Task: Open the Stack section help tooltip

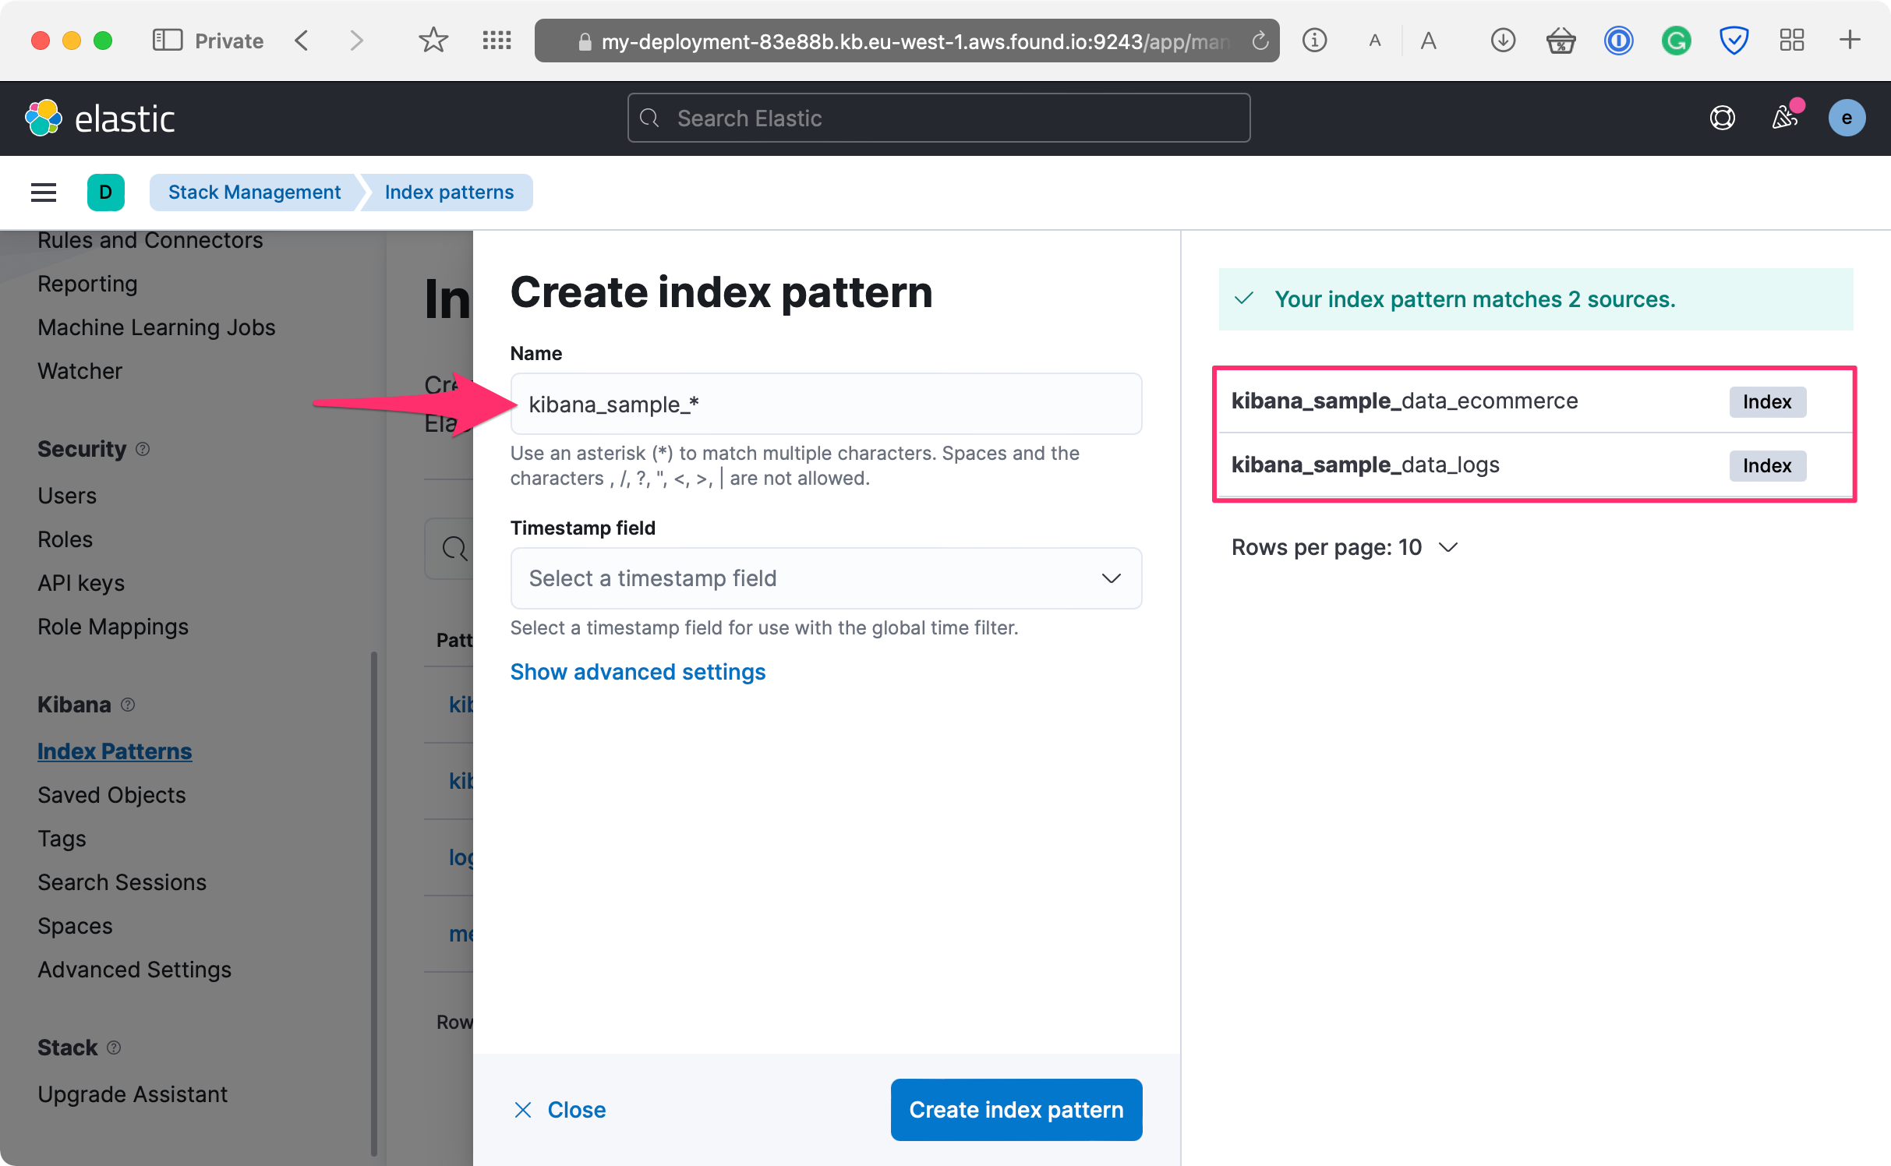Action: tap(114, 1048)
